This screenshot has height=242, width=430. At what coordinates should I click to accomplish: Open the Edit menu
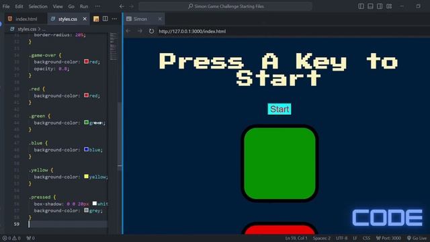click(x=19, y=6)
